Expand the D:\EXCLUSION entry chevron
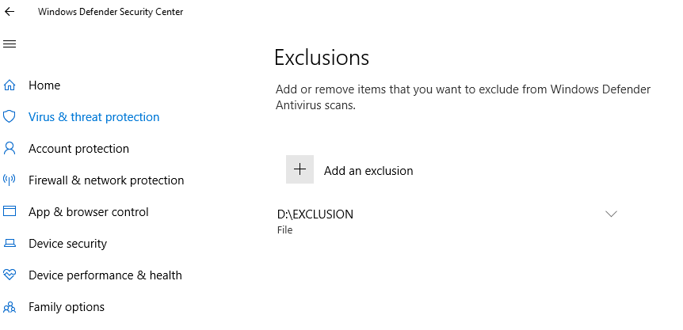 tap(611, 214)
